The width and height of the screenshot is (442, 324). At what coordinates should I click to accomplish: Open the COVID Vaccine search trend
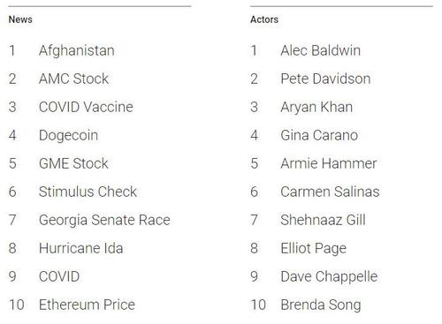[86, 107]
